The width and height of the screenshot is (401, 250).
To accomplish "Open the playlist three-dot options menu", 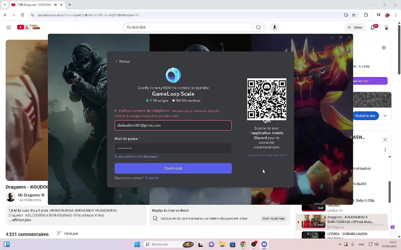I will click(385, 150).
